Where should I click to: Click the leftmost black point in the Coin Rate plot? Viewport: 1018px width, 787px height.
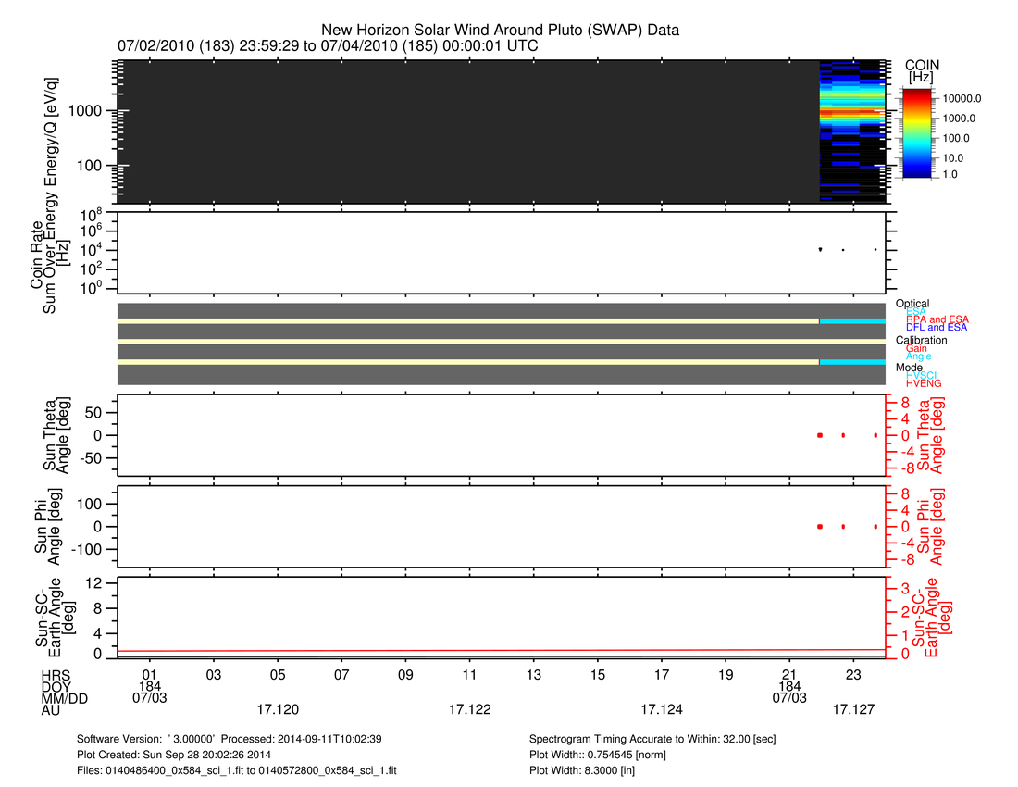click(x=820, y=249)
